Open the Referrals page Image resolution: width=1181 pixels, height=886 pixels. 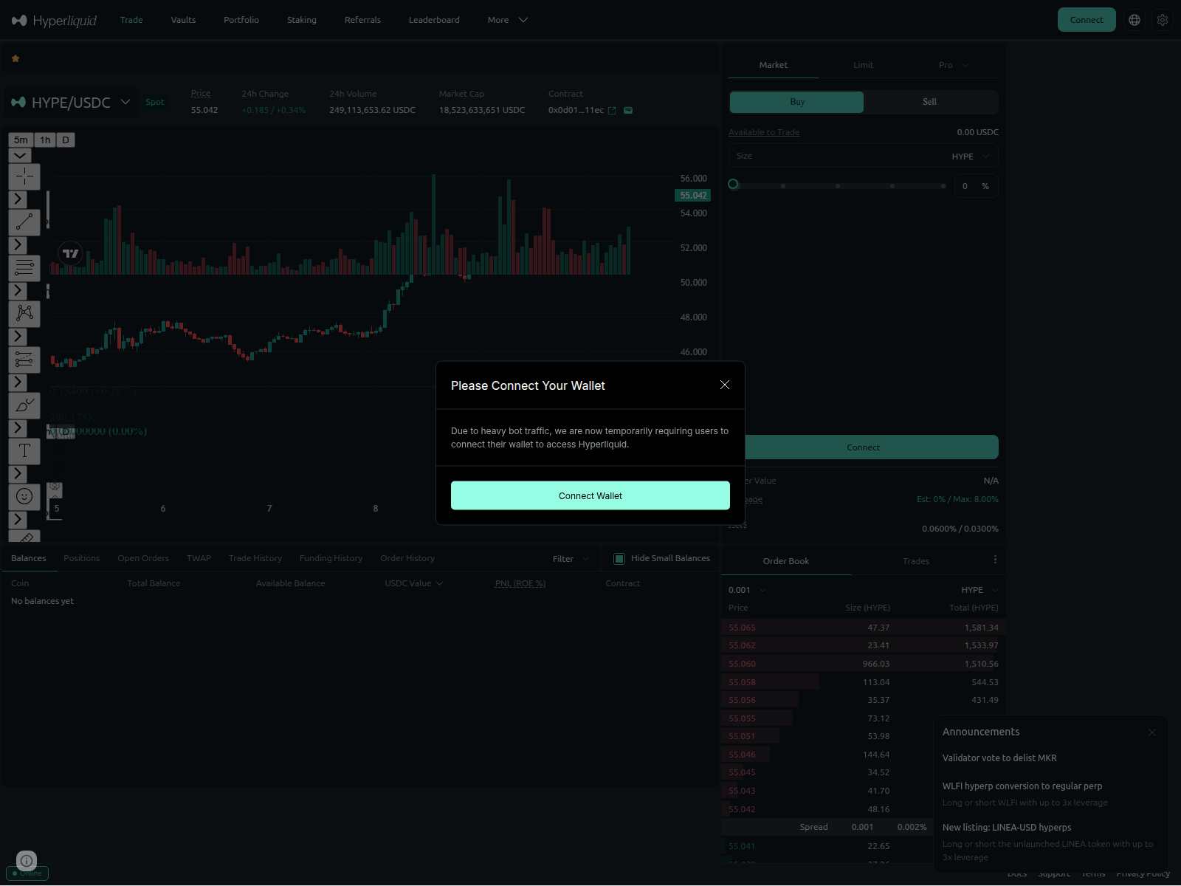point(362,20)
